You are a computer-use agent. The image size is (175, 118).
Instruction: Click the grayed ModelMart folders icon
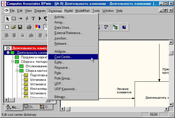[x=31, y=35]
